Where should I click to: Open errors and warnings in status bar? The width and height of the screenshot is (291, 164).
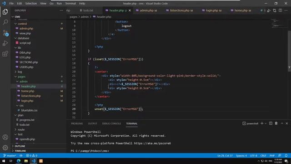pos(32,155)
